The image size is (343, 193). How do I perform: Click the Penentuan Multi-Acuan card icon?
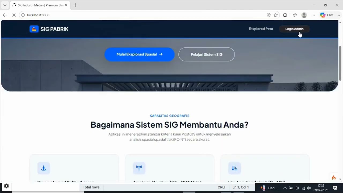point(43,168)
